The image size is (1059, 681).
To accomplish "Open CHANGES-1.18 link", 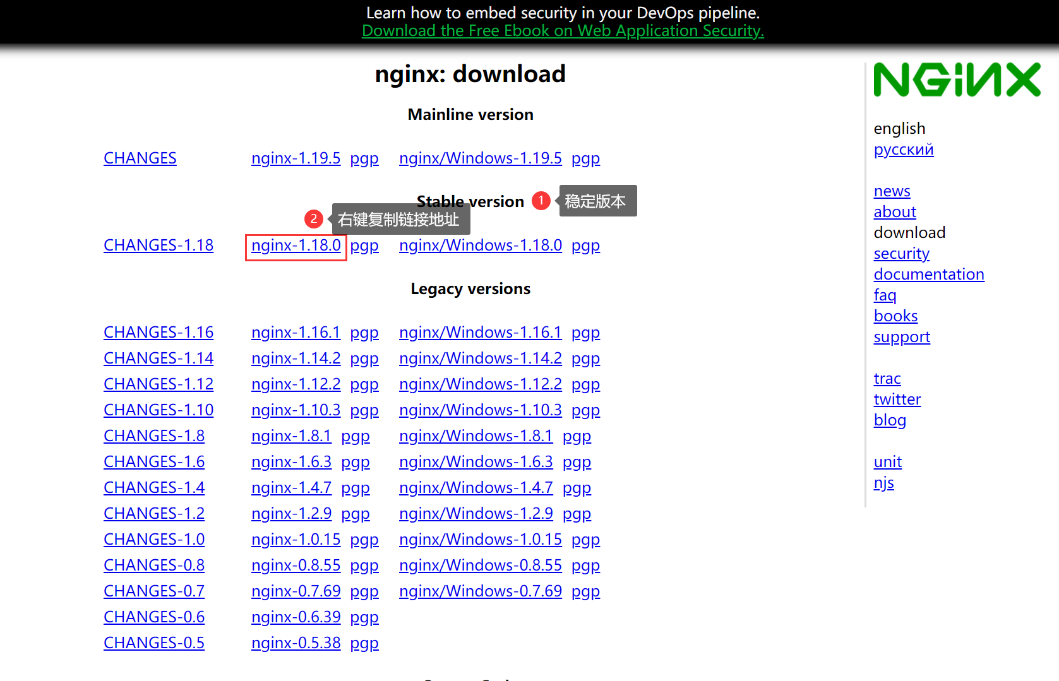I will coord(159,245).
